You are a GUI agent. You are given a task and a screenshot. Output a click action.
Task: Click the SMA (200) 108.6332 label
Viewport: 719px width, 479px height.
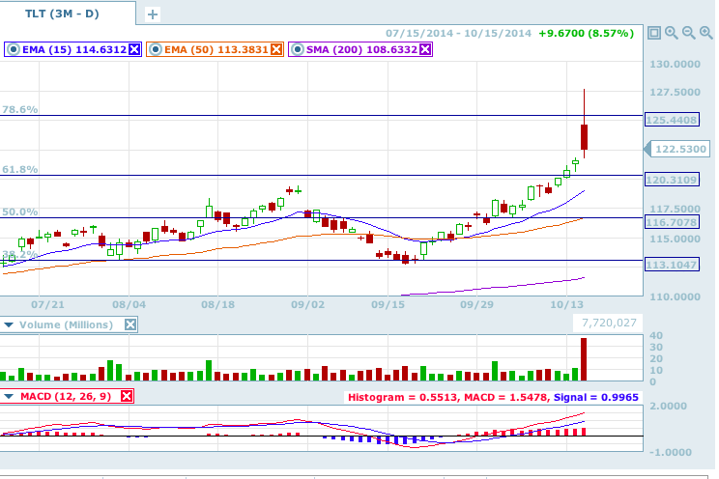pyautogui.click(x=361, y=49)
